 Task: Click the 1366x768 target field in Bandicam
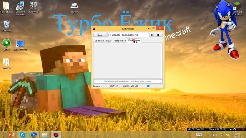pos(128,35)
